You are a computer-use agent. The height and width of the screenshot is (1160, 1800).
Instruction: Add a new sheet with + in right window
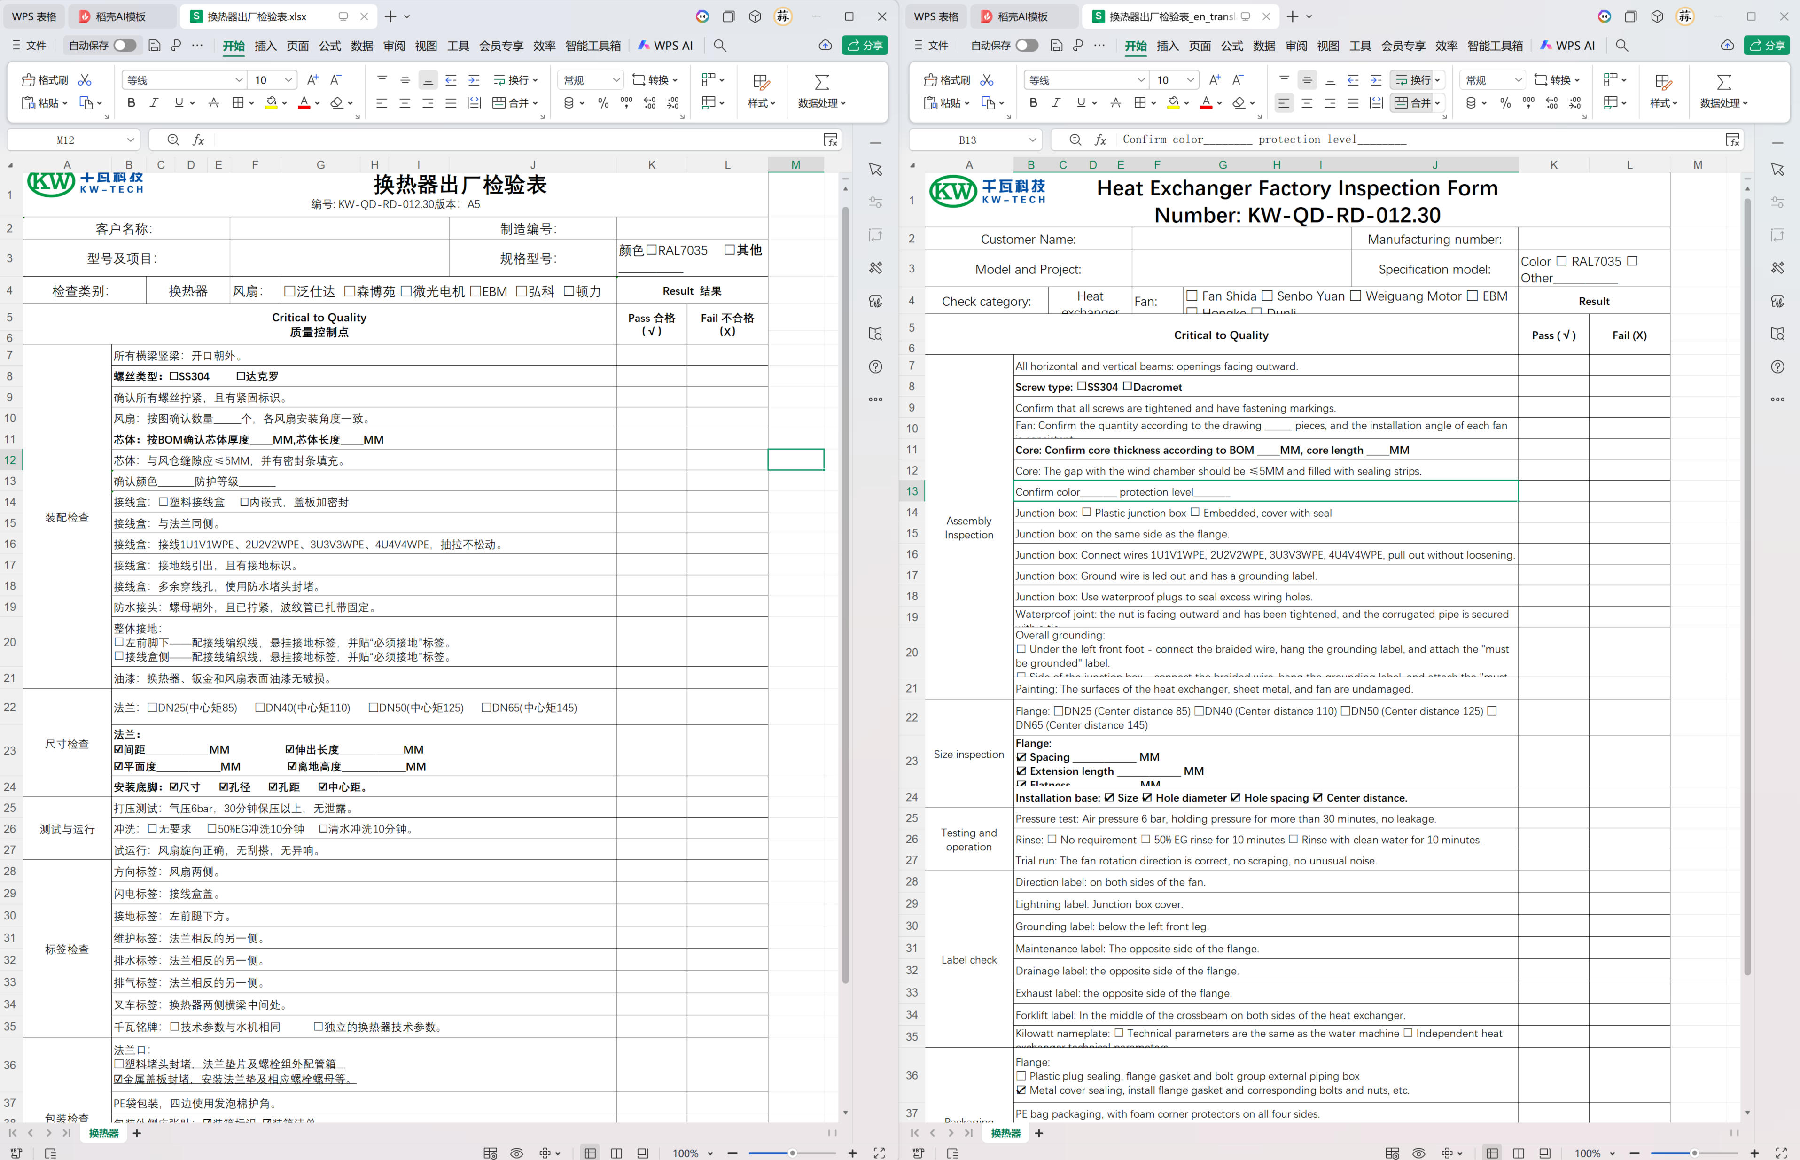[x=1038, y=1133]
